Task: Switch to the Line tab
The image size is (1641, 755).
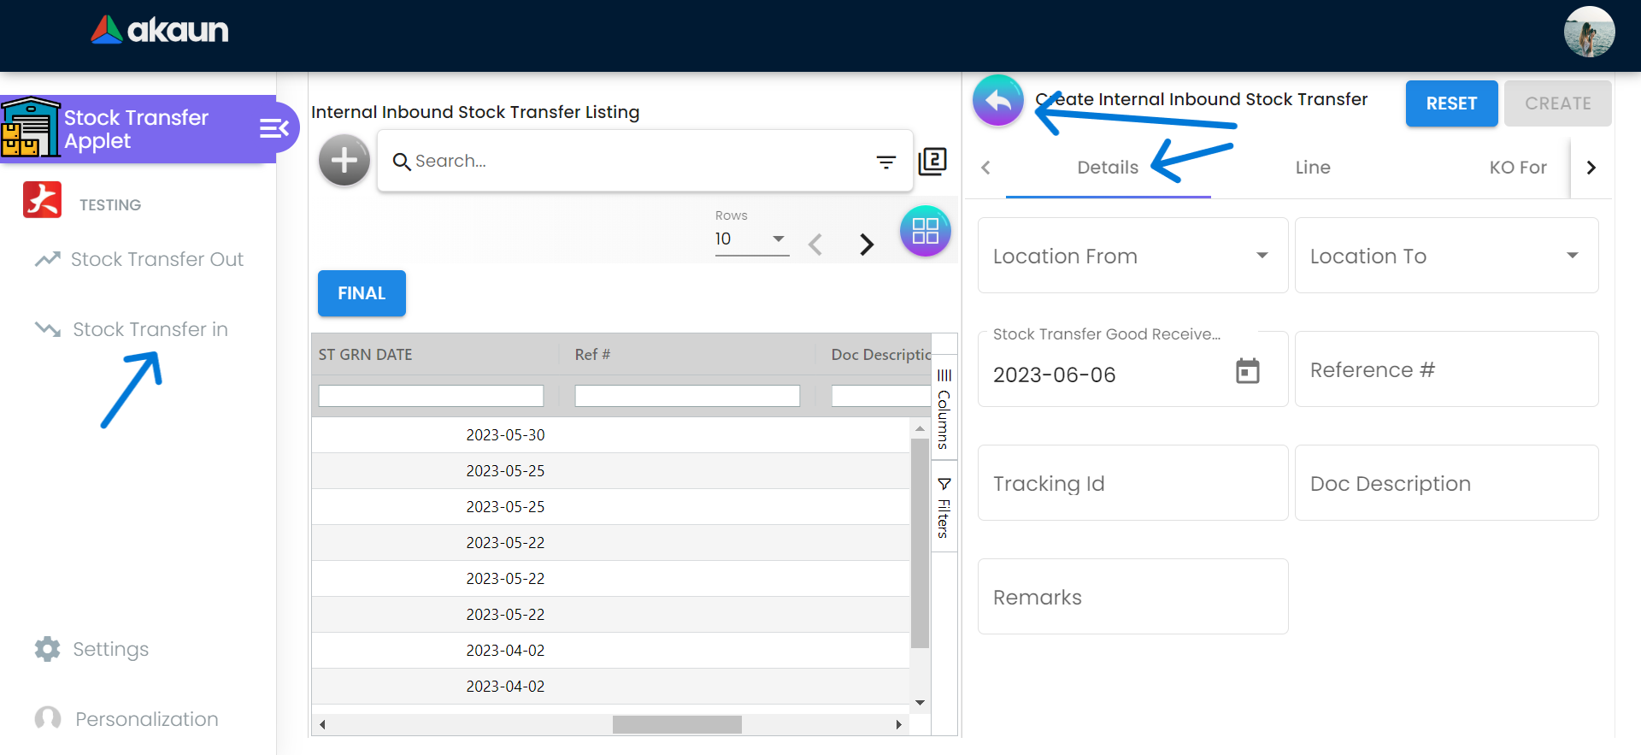Action: coord(1312,168)
